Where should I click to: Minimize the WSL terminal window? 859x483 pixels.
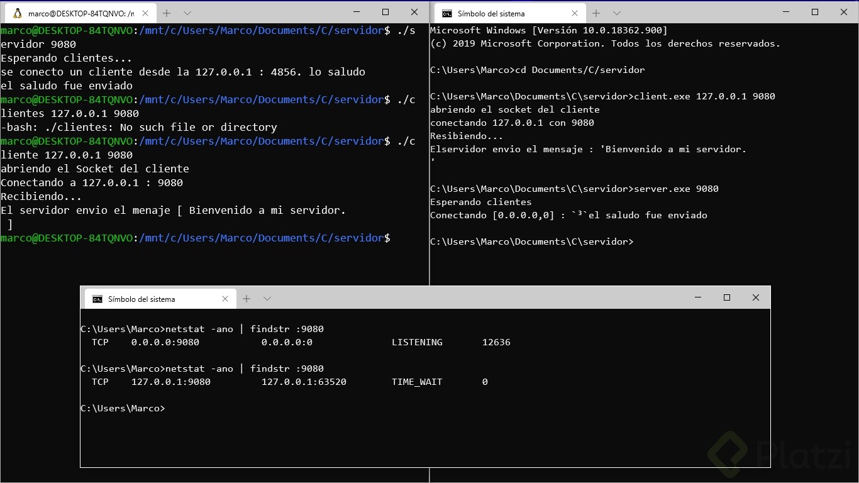tap(357, 12)
